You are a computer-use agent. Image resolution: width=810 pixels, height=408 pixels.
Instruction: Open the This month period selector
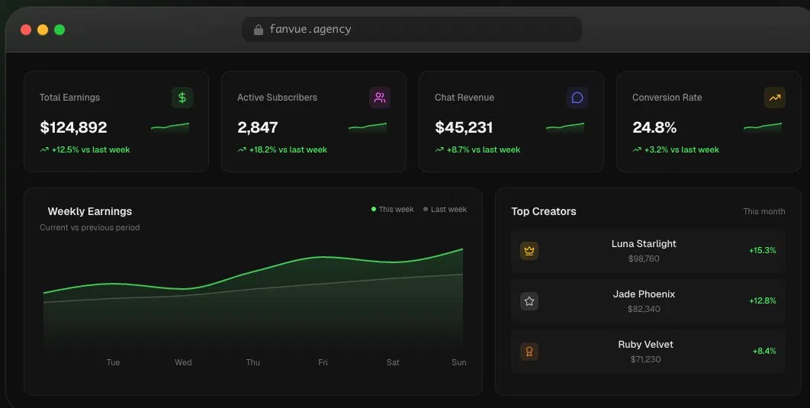[764, 211]
